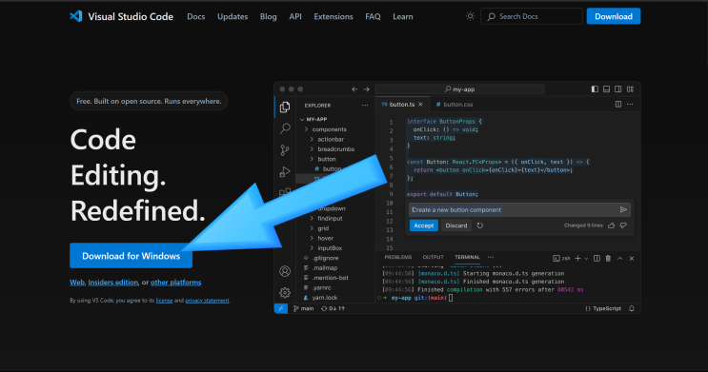Screen dimensions: 708x372
Task: Close the button.ts tab
Action: [x=420, y=104]
